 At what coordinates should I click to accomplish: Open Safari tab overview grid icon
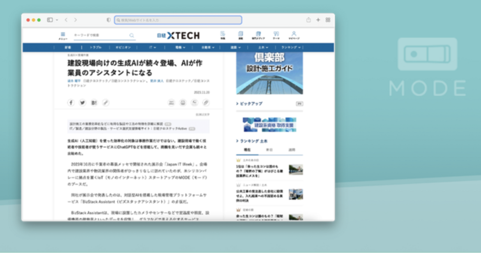click(x=328, y=20)
